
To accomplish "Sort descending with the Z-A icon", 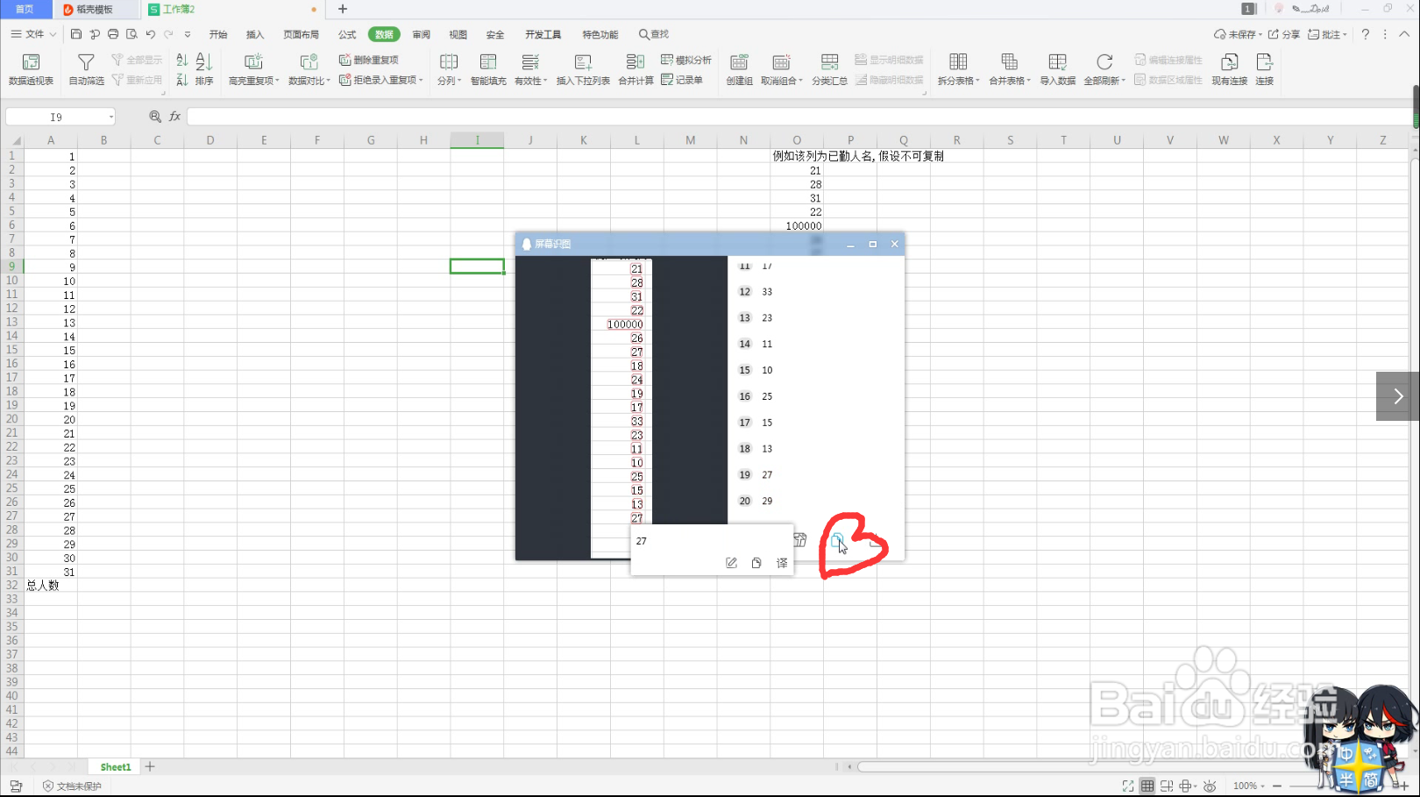I will [181, 80].
